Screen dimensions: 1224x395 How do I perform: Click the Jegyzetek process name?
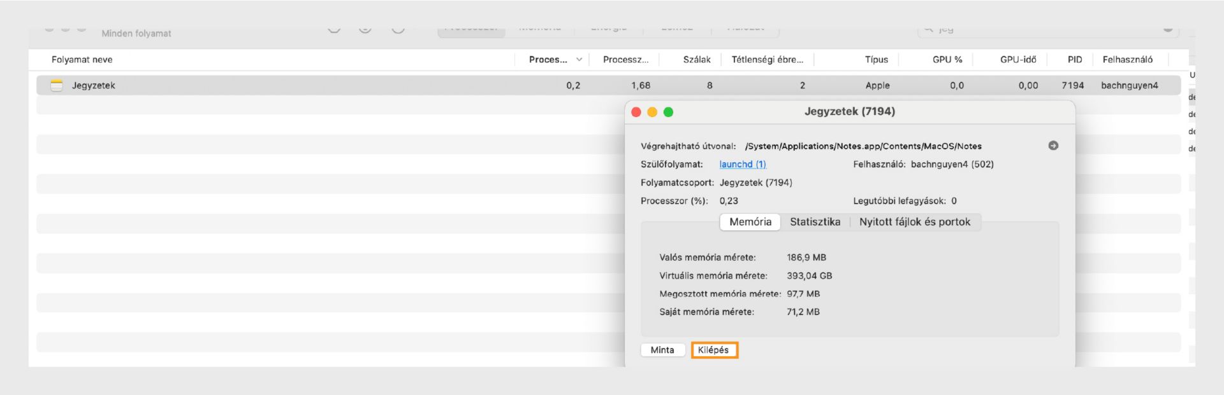click(x=94, y=85)
